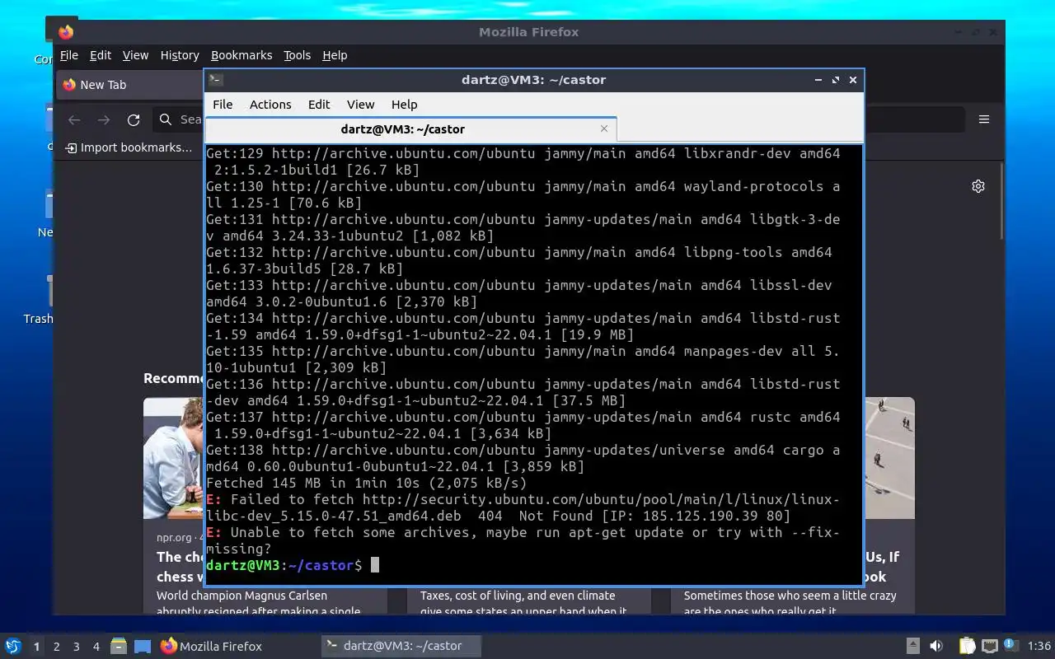Image resolution: width=1055 pixels, height=659 pixels.
Task: Switch to workspace 3 in taskbar
Action: click(x=76, y=647)
